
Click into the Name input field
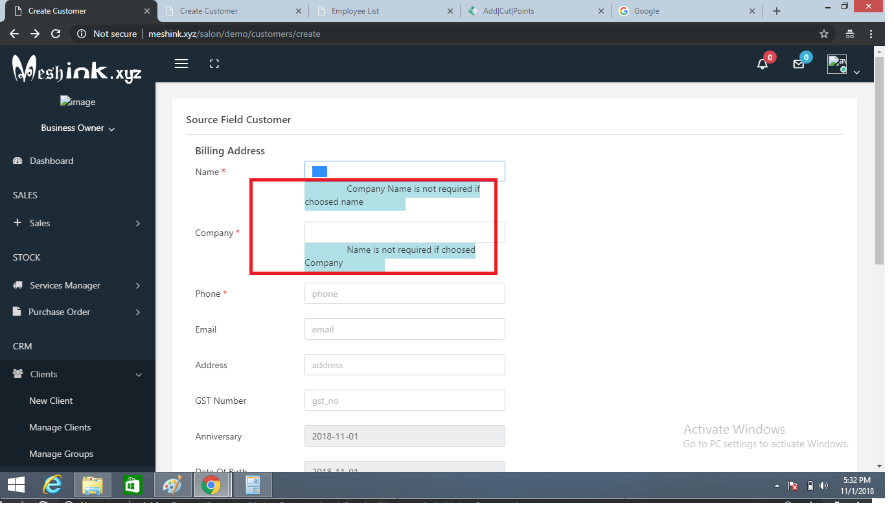point(405,171)
